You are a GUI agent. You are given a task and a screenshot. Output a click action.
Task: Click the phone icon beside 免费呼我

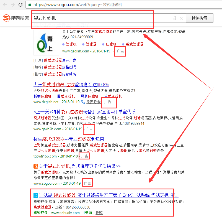83,102
